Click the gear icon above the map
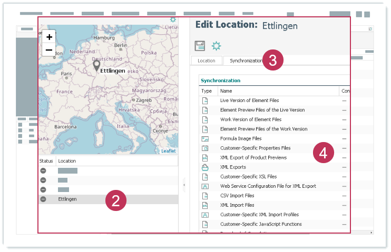This screenshot has height=252, width=391. click(x=173, y=20)
